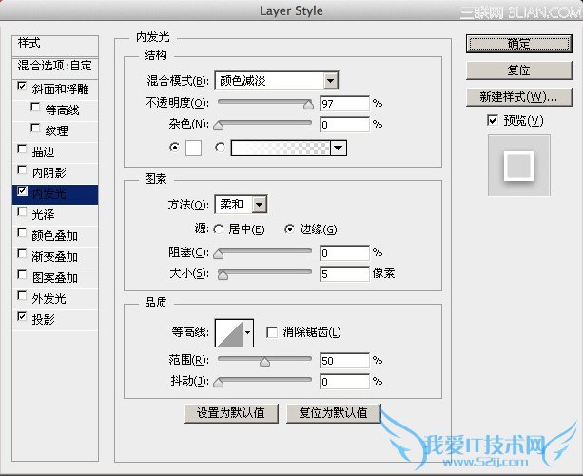Select 斜面和浮雕 style entry

coord(60,89)
